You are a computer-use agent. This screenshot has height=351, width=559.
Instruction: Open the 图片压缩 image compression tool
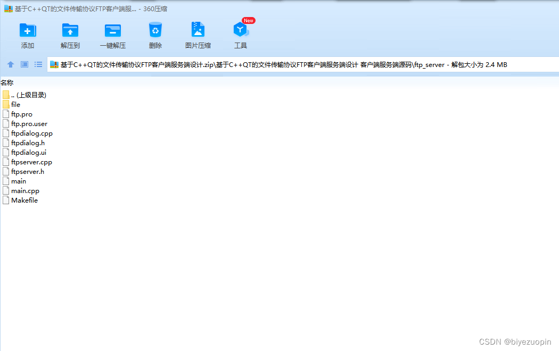(198, 32)
